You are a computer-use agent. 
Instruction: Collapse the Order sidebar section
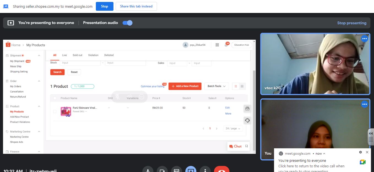(x=39, y=81)
